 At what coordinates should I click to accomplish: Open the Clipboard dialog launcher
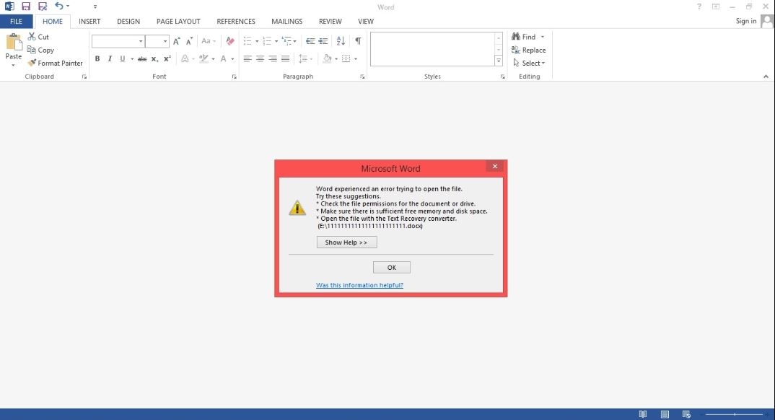(84, 76)
